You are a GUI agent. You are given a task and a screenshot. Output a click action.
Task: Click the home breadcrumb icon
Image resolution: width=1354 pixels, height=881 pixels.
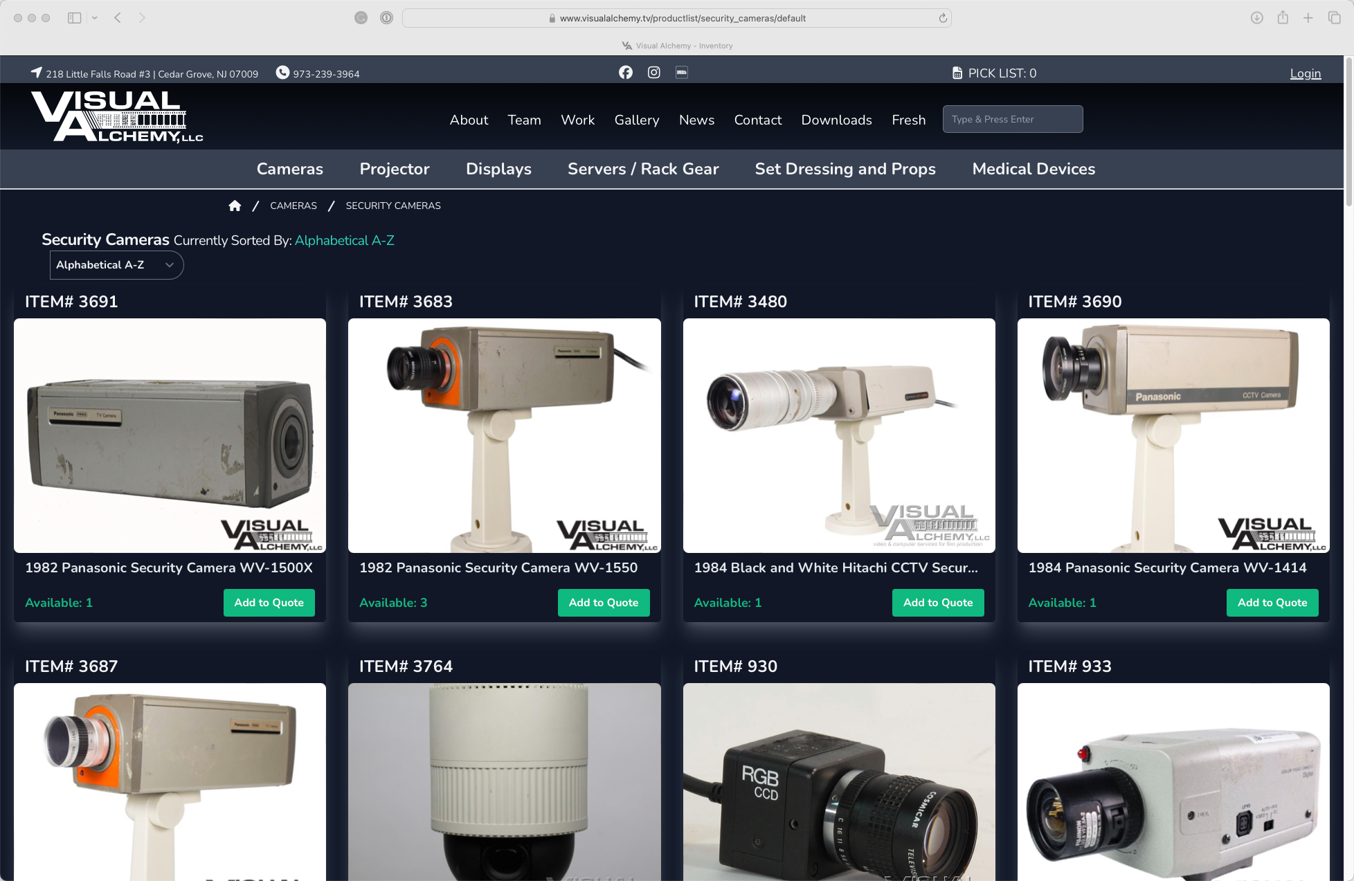(235, 206)
